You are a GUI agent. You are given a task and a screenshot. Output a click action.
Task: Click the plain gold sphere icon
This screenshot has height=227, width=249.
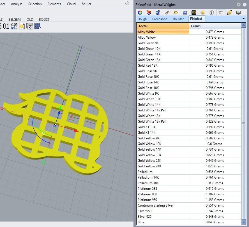tap(203, 13)
